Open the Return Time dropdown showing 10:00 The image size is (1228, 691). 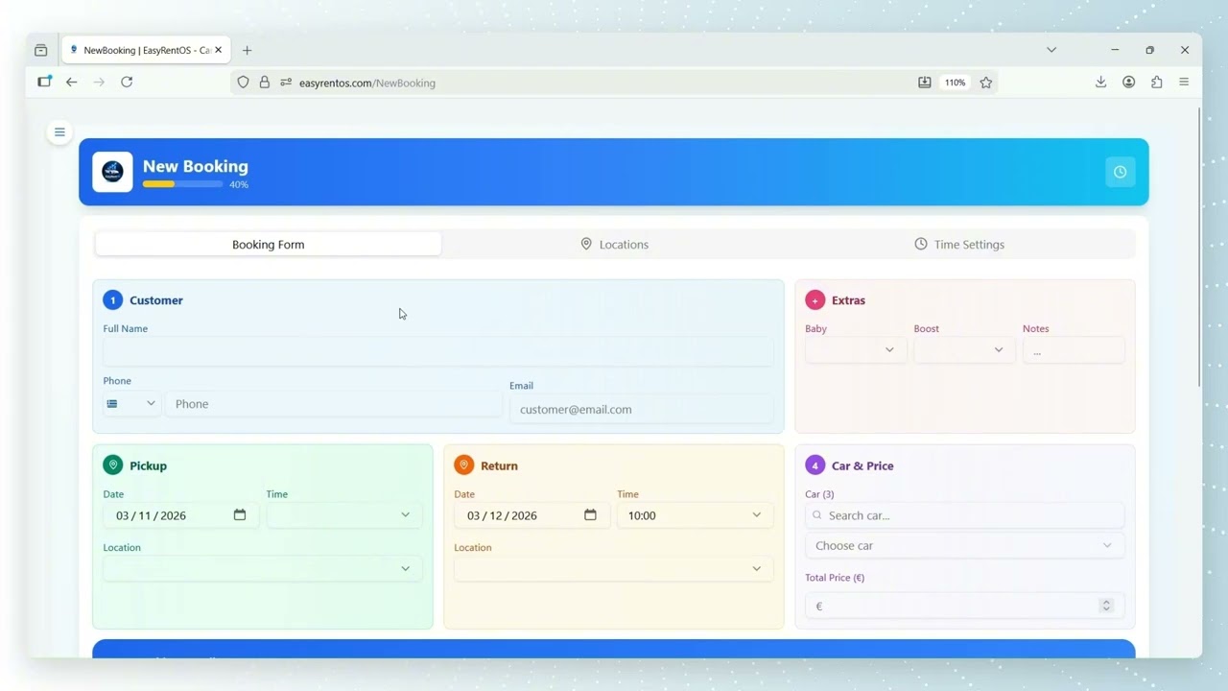[696, 515]
